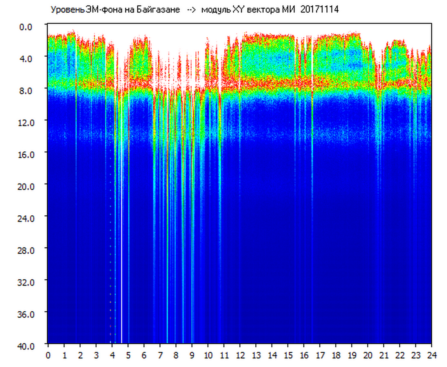Click the hour 9 x-axis label
Screen dimensions: 447x367
[192, 355]
